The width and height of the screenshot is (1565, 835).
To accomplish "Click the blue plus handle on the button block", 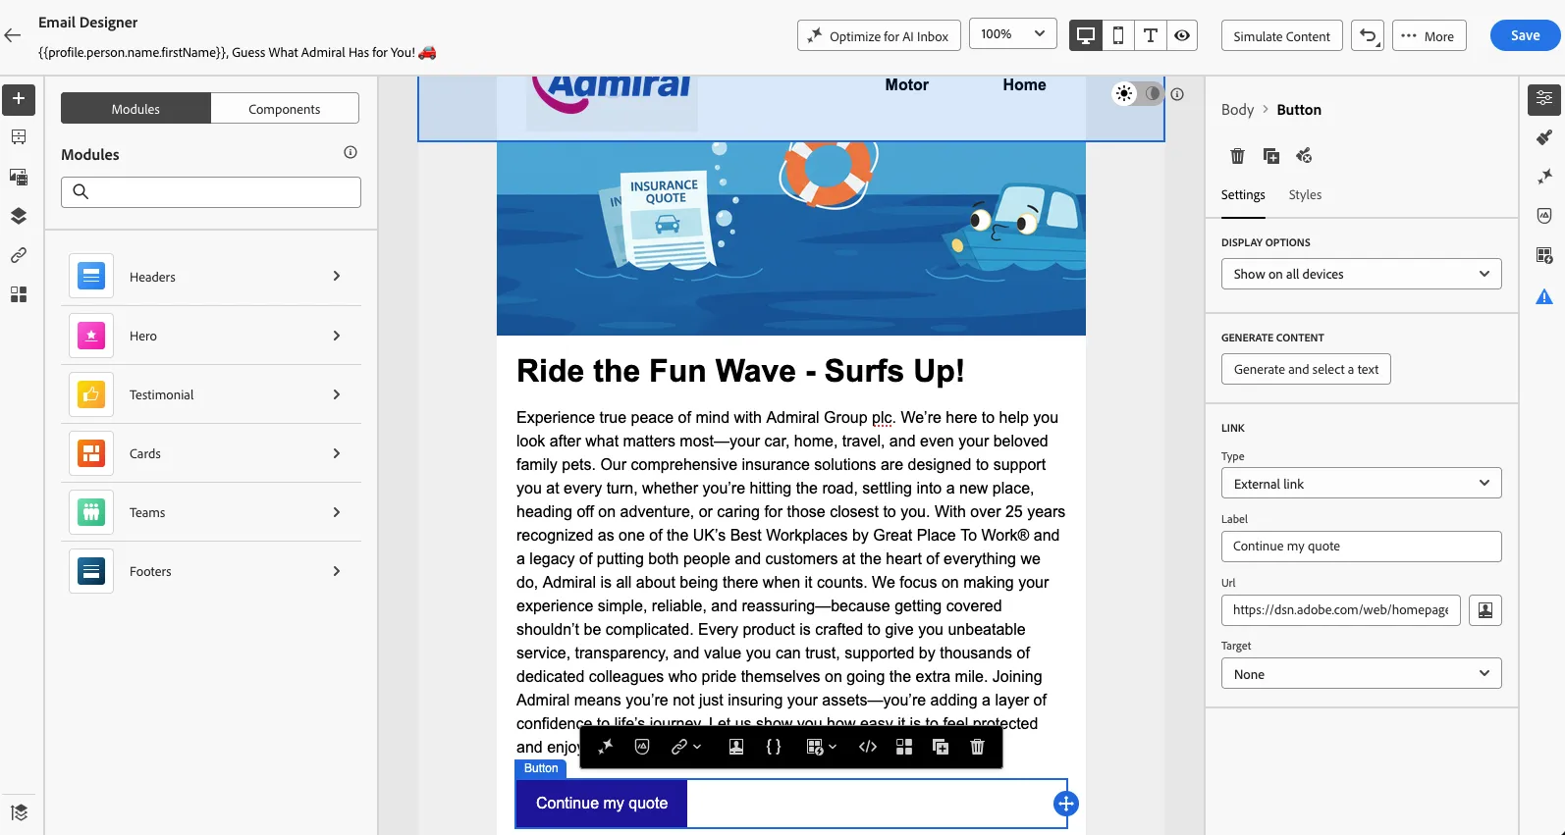I will pyautogui.click(x=1065, y=804).
